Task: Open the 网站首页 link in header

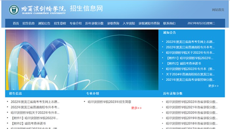Action: click(218, 10)
